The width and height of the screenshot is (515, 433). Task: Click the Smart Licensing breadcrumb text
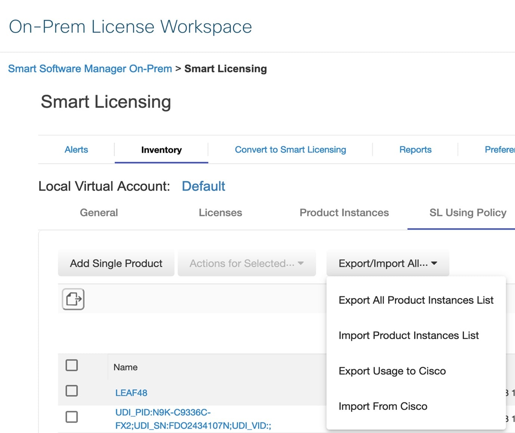[x=226, y=69]
